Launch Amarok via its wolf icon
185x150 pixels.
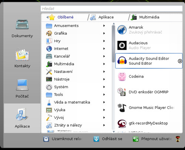coord(122,30)
